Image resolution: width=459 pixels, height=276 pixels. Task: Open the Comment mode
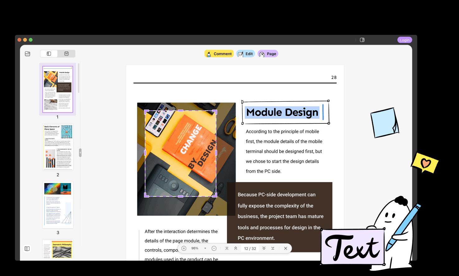pyautogui.click(x=219, y=54)
